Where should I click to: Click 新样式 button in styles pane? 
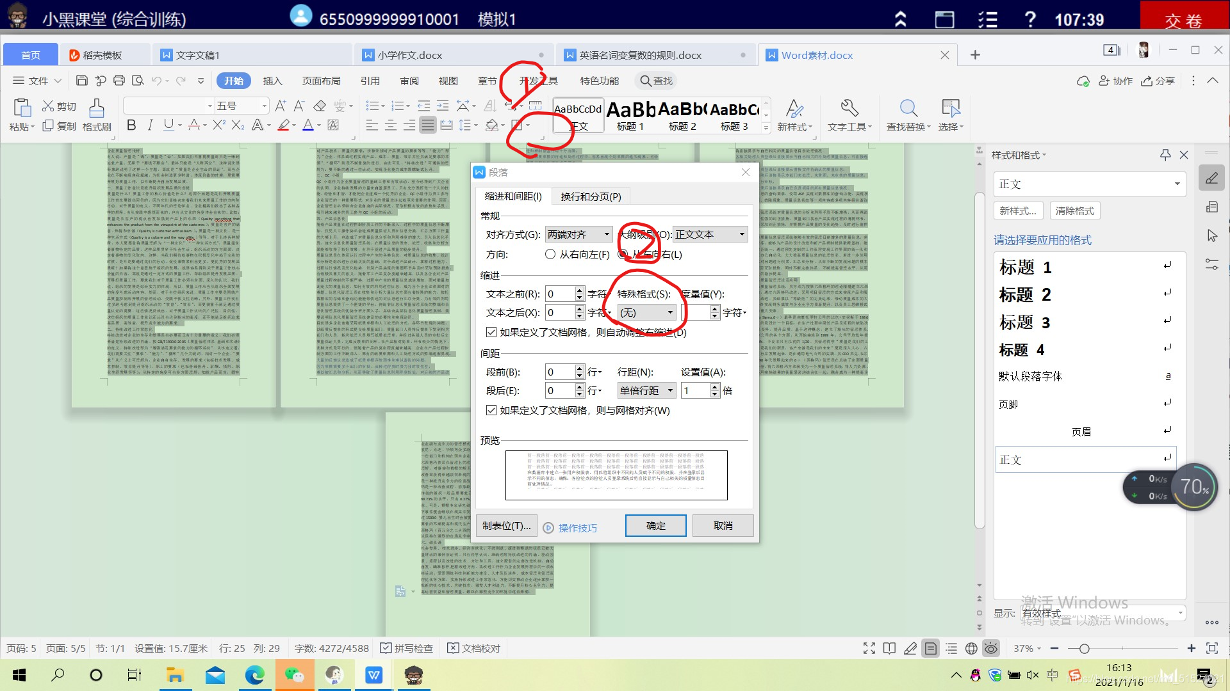click(x=1019, y=210)
